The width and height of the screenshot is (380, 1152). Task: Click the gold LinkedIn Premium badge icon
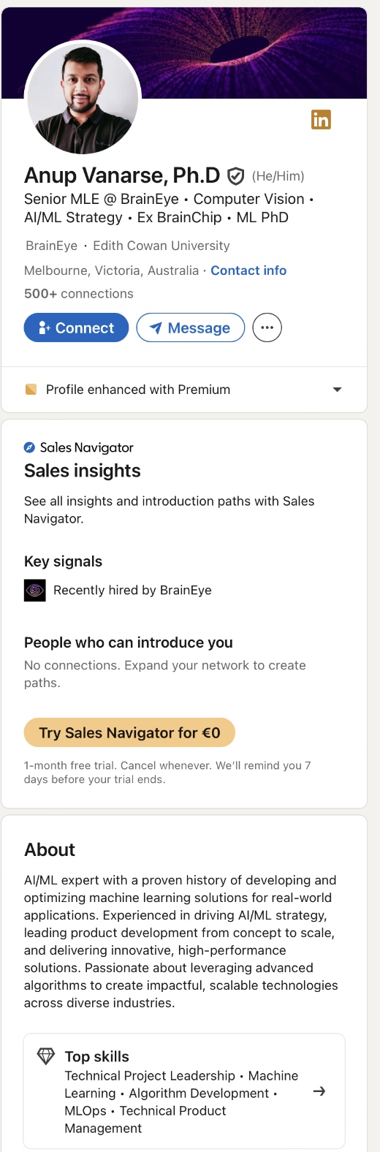point(321,119)
